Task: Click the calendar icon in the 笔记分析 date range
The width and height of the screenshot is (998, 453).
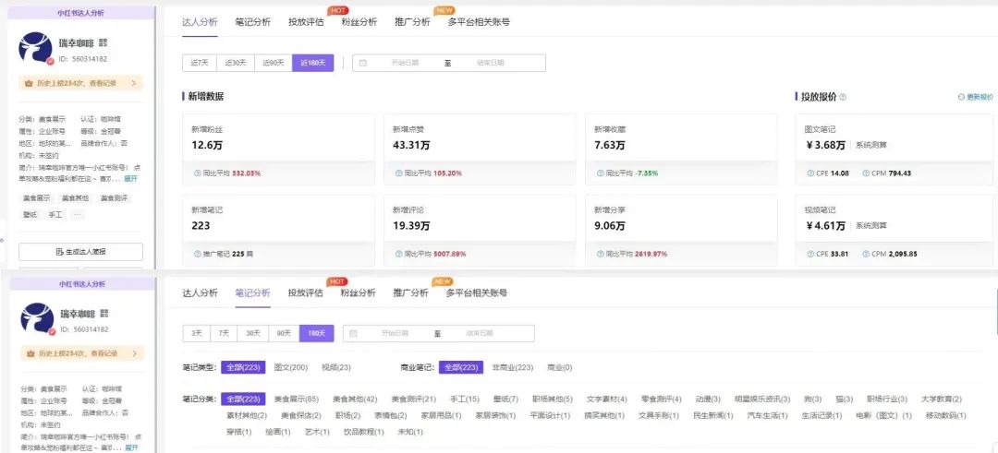Action: click(x=353, y=333)
